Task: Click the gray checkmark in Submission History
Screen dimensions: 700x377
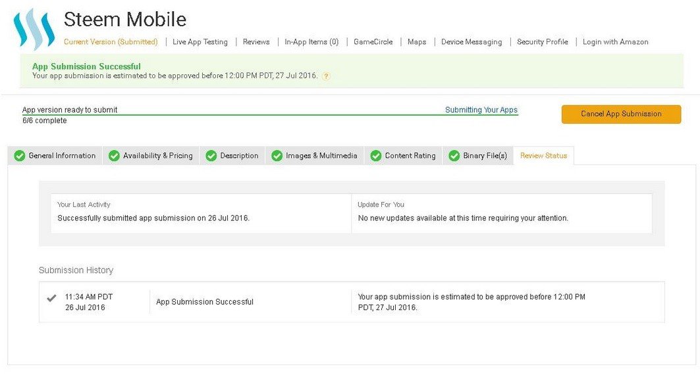Action: 52,297
